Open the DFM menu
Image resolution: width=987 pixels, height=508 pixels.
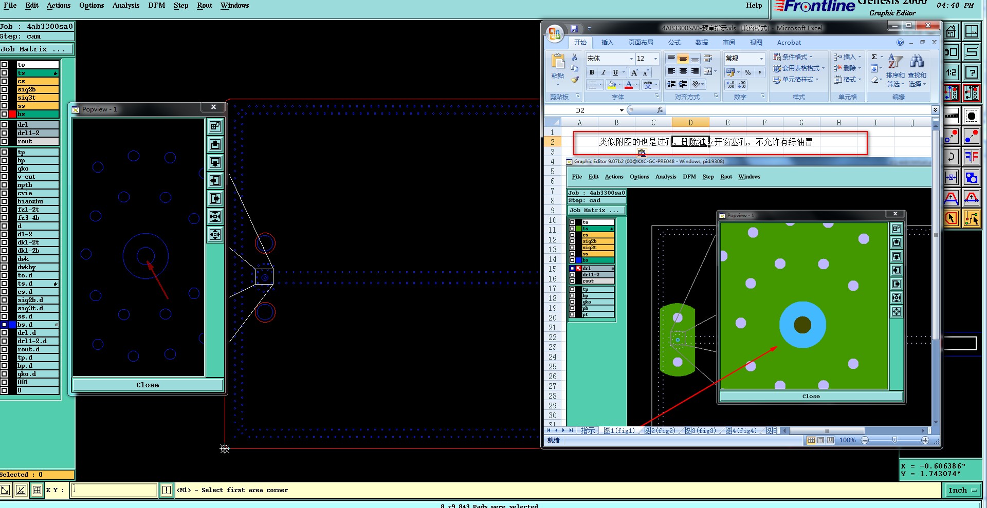pos(156,6)
